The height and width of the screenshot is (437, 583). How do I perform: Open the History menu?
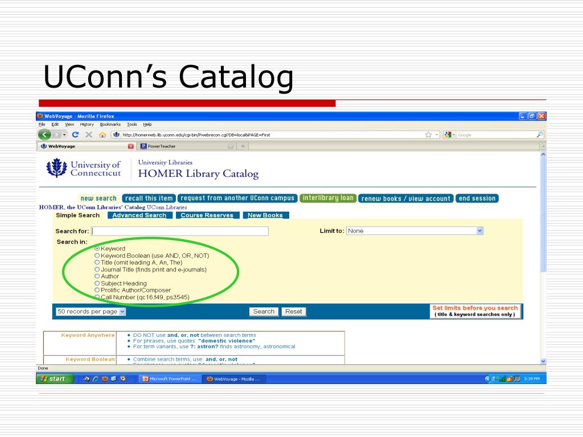click(x=87, y=125)
